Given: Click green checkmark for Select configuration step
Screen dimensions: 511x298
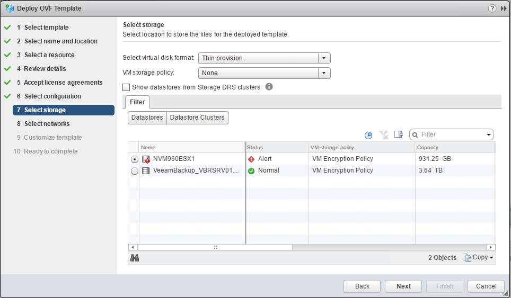Looking at the screenshot, I should point(7,96).
